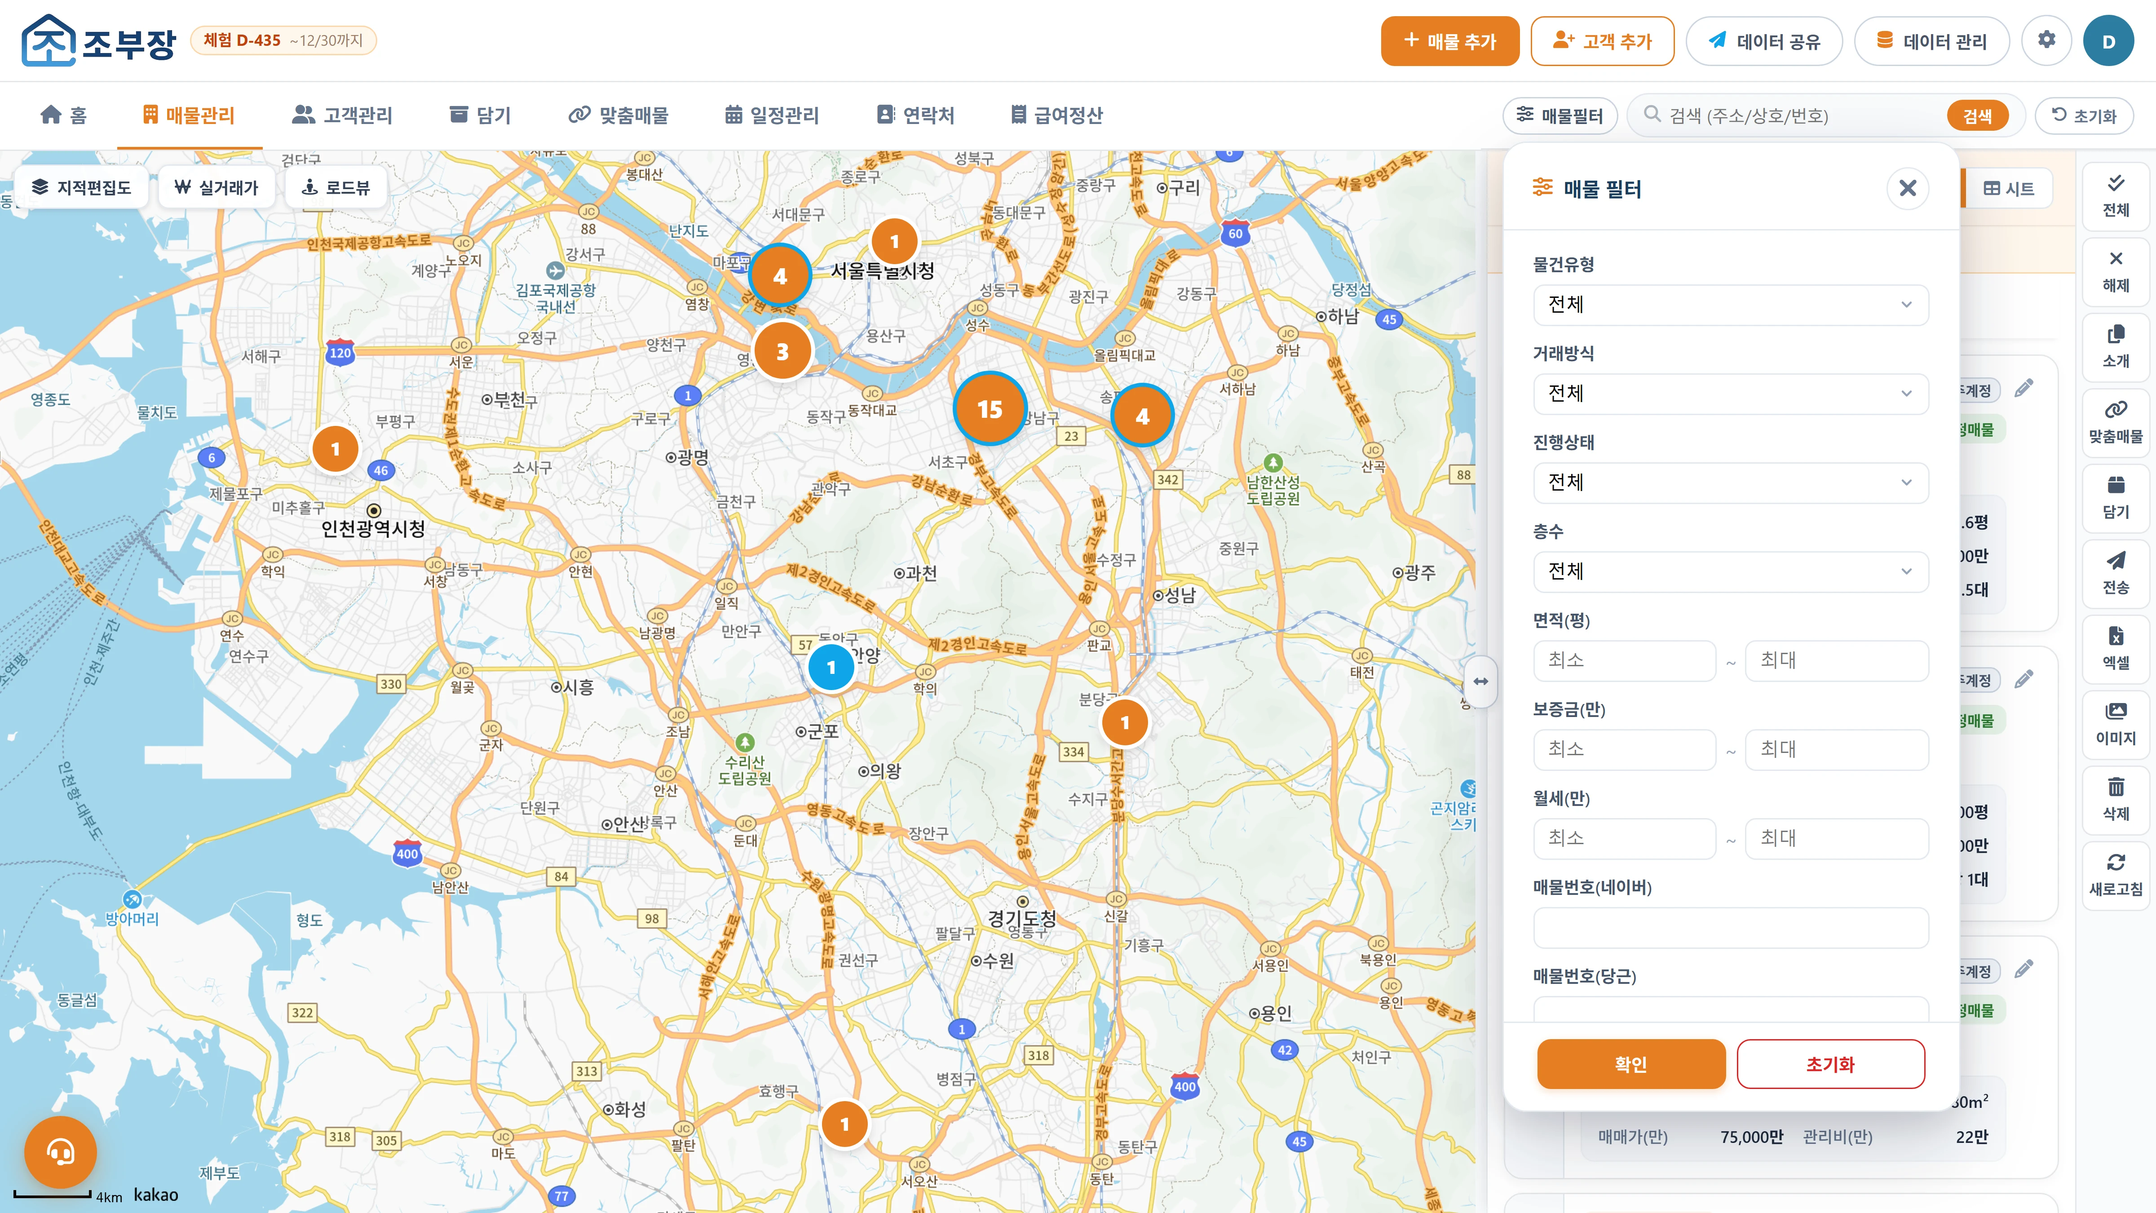Open 맞춤매물 sidebar link tool

[2115, 422]
